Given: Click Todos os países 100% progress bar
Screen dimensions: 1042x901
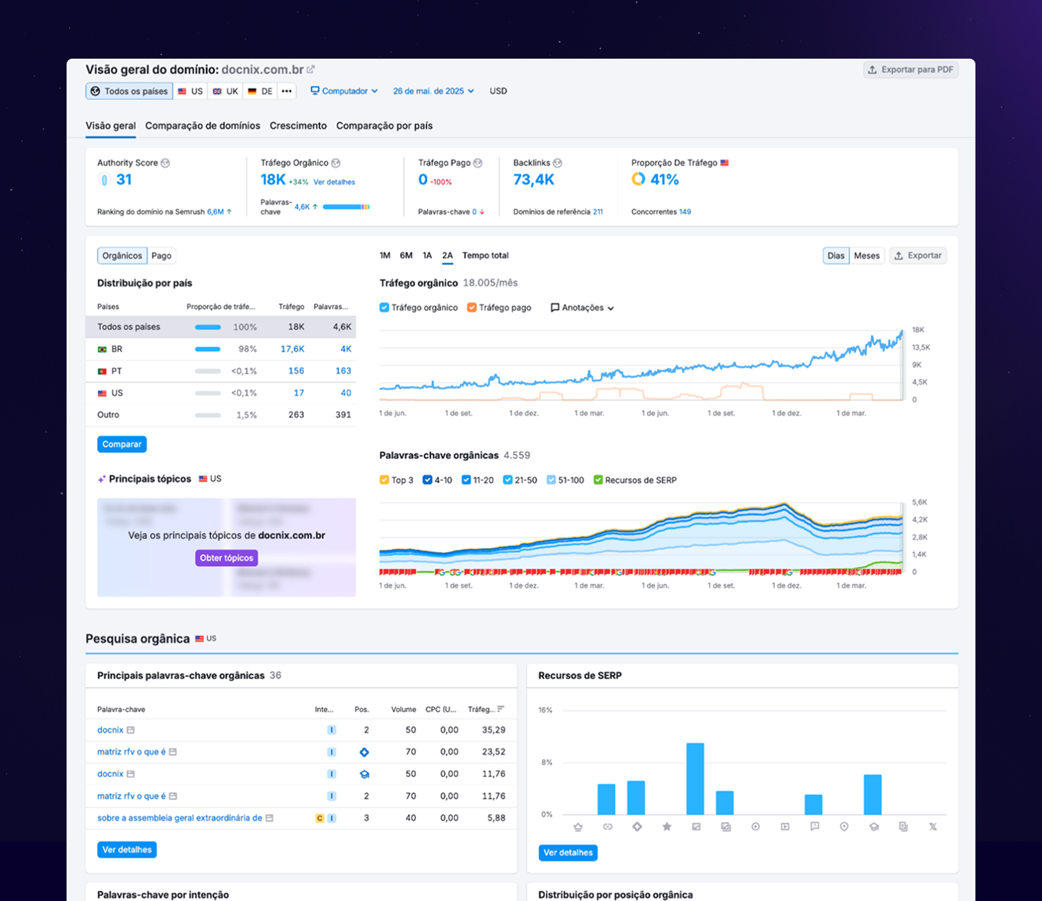Looking at the screenshot, I should pos(208,327).
